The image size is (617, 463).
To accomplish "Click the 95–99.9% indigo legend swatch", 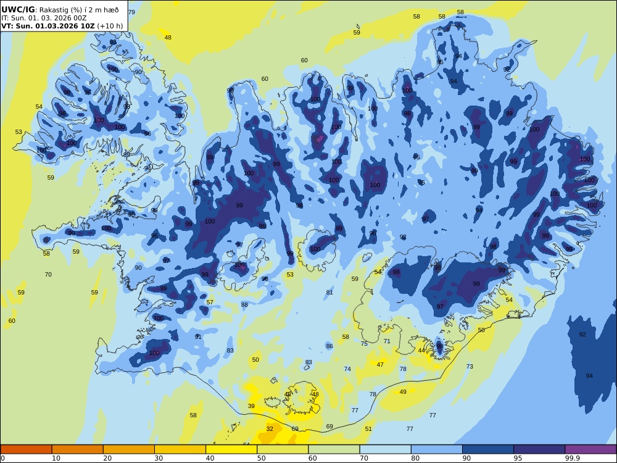I will (x=539, y=449).
